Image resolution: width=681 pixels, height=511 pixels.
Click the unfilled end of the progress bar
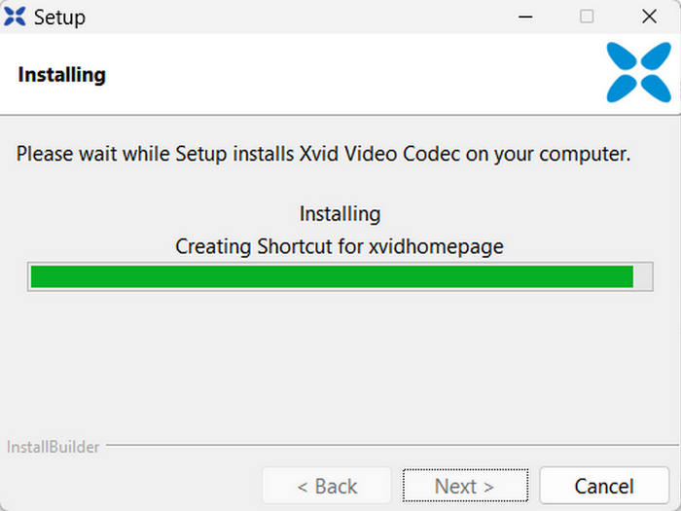click(643, 276)
